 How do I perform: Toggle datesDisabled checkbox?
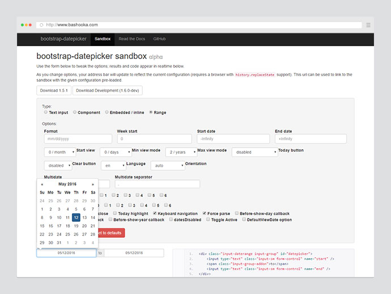click(171, 219)
